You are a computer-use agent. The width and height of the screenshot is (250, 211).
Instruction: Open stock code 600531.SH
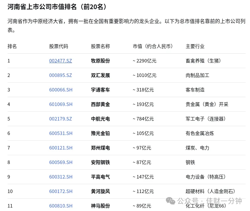[61, 133]
